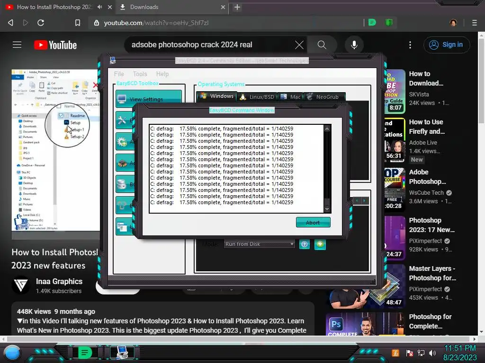Open network tray icon
Screen dimensions: 485x363
tap(421, 353)
